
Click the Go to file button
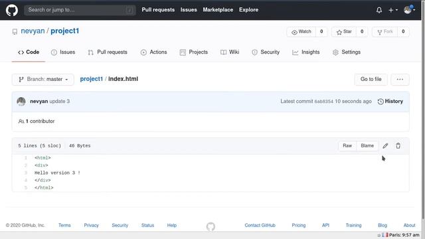371,80
